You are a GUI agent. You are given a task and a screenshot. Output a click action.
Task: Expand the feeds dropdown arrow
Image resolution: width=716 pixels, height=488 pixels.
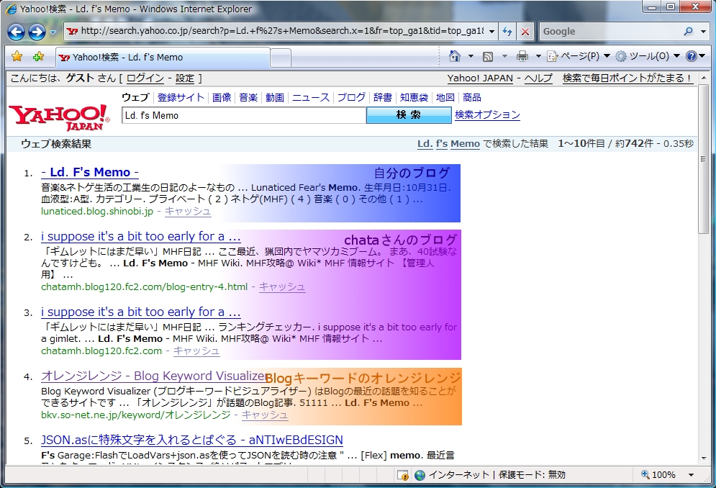coord(504,56)
